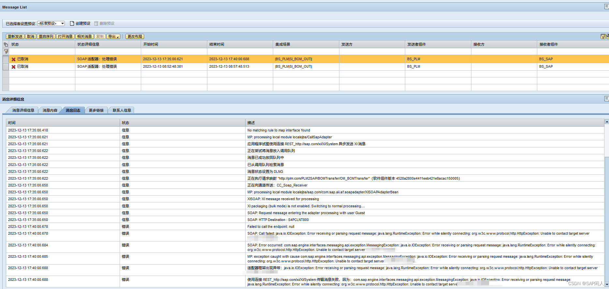Image resolution: width=609 pixels, height=289 pixels.
Task: Select end time 2023-12-13 17:40:00.688 cell
Action: 240,59
